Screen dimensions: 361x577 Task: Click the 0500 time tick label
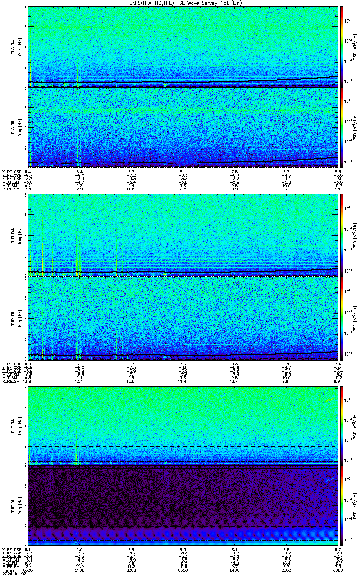click(286, 570)
